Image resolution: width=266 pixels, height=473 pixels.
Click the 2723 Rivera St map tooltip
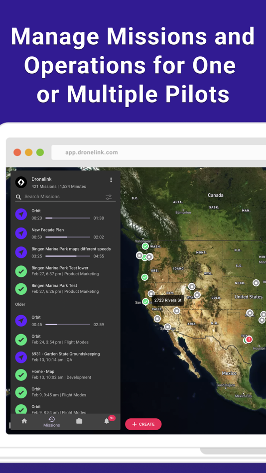click(x=168, y=300)
